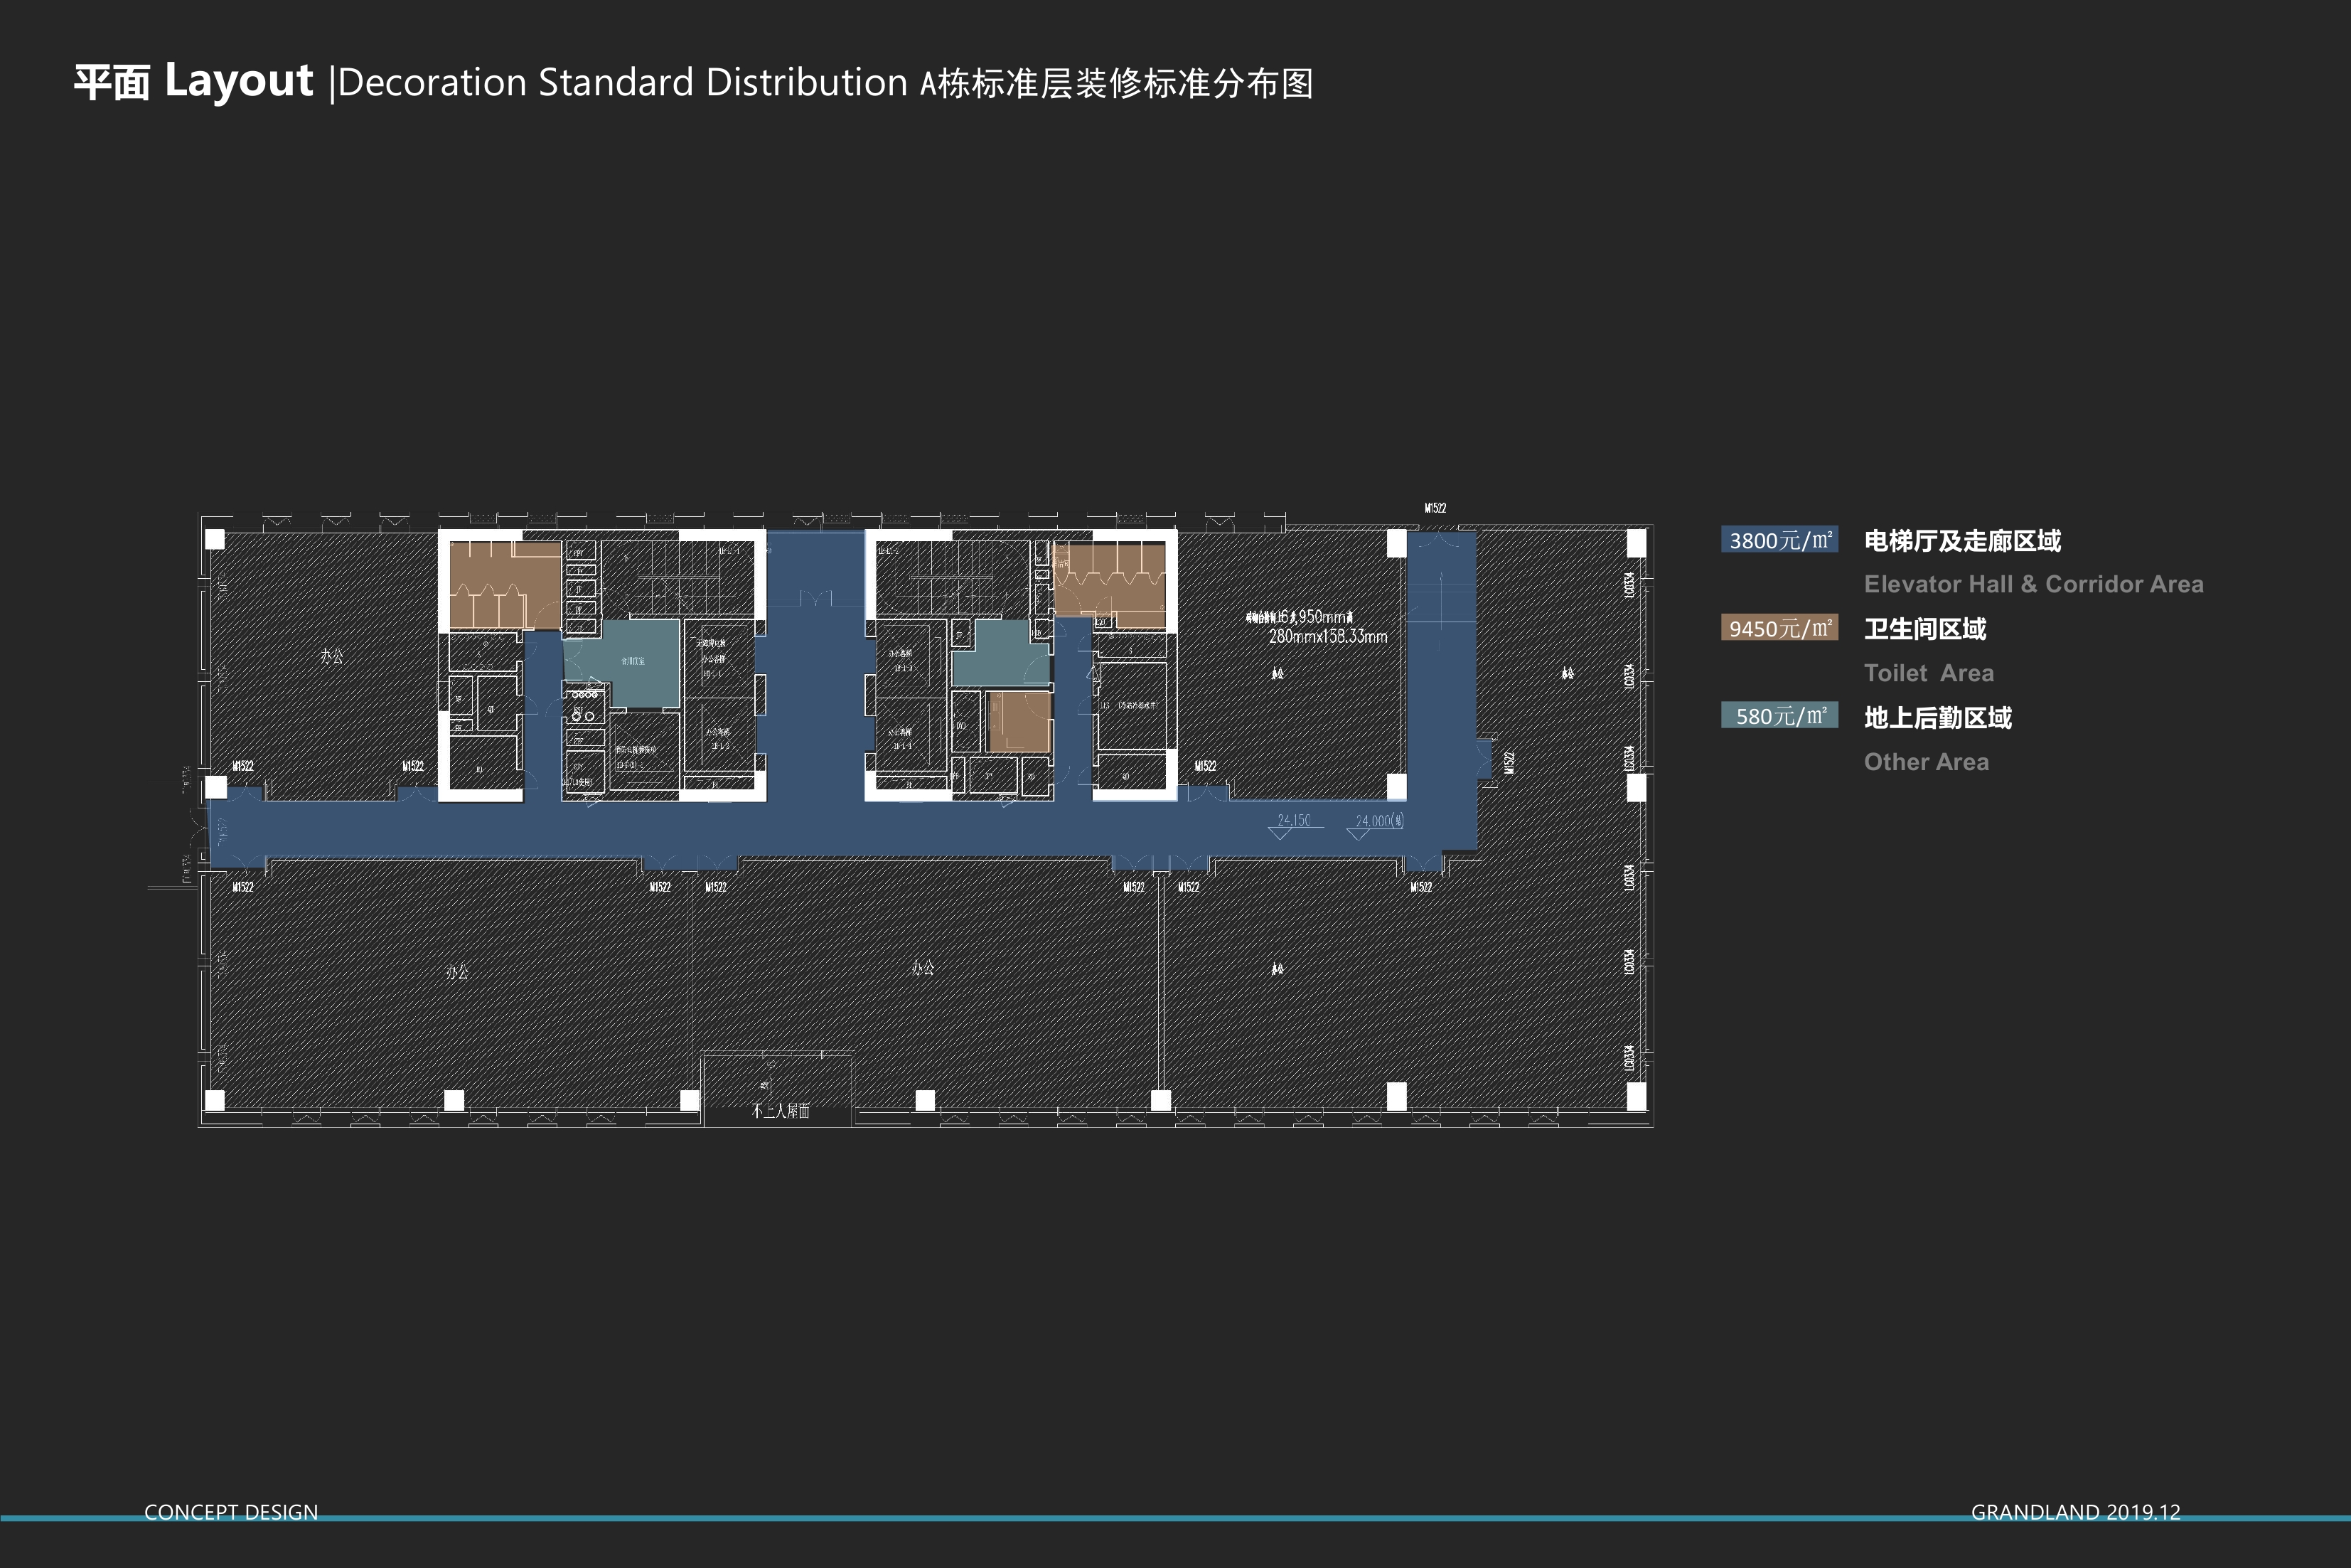
Task: Click the teal 合用前室 room in left core
Action: coord(632,660)
